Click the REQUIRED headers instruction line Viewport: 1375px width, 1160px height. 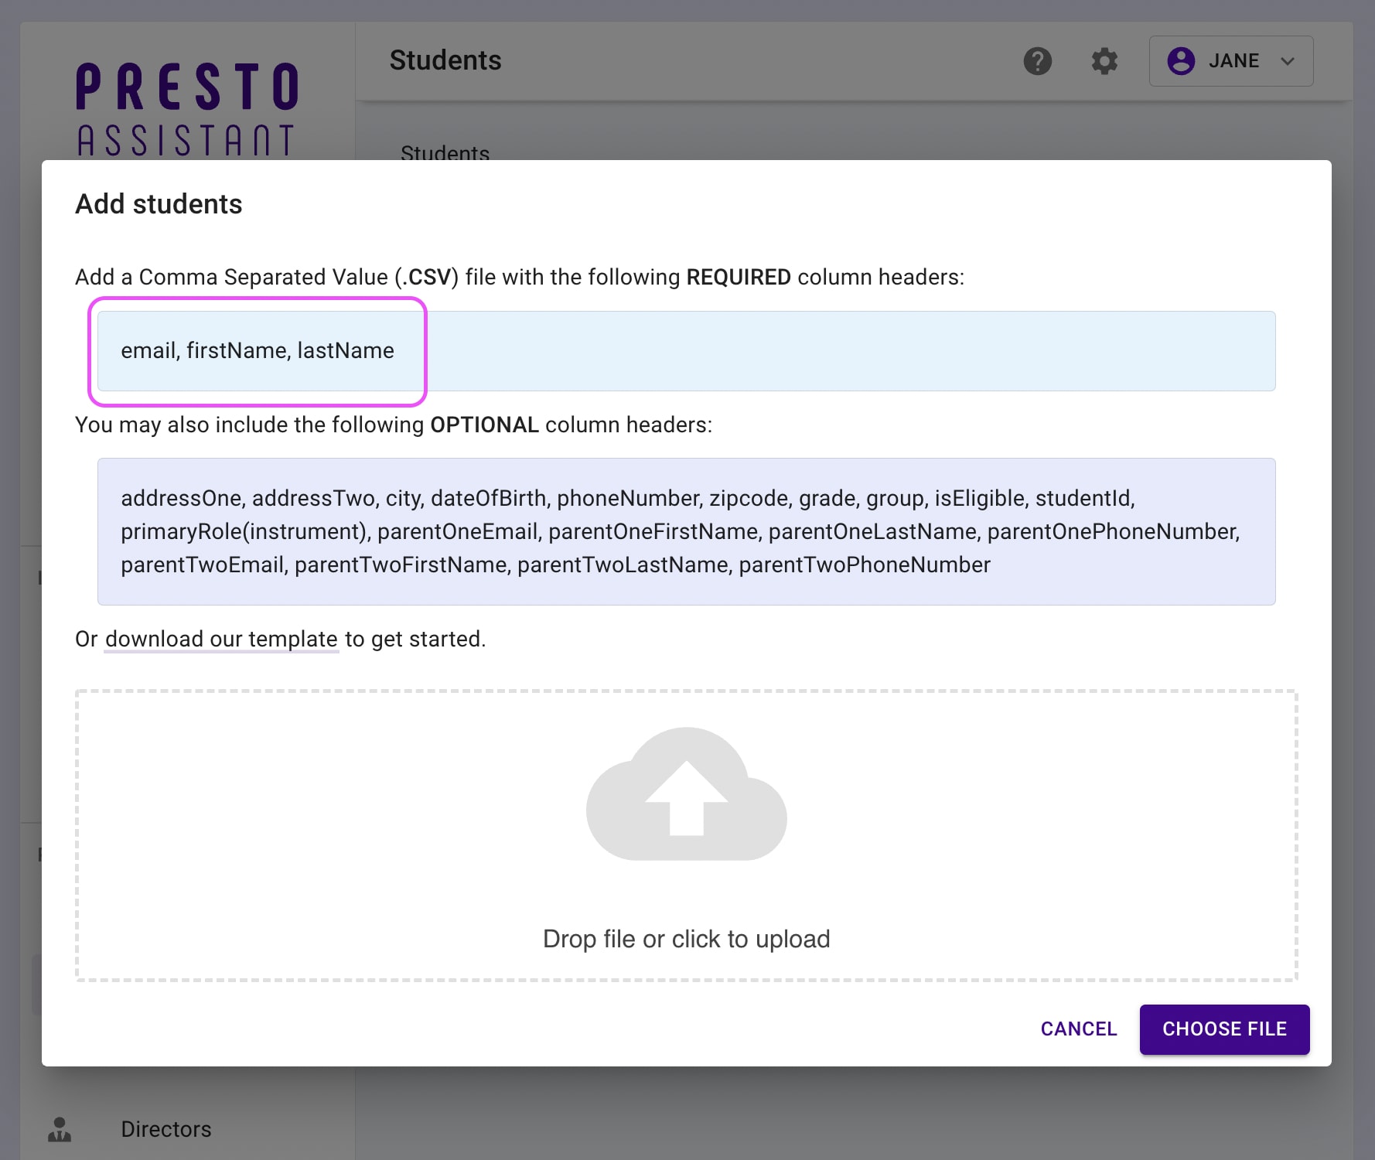[520, 277]
